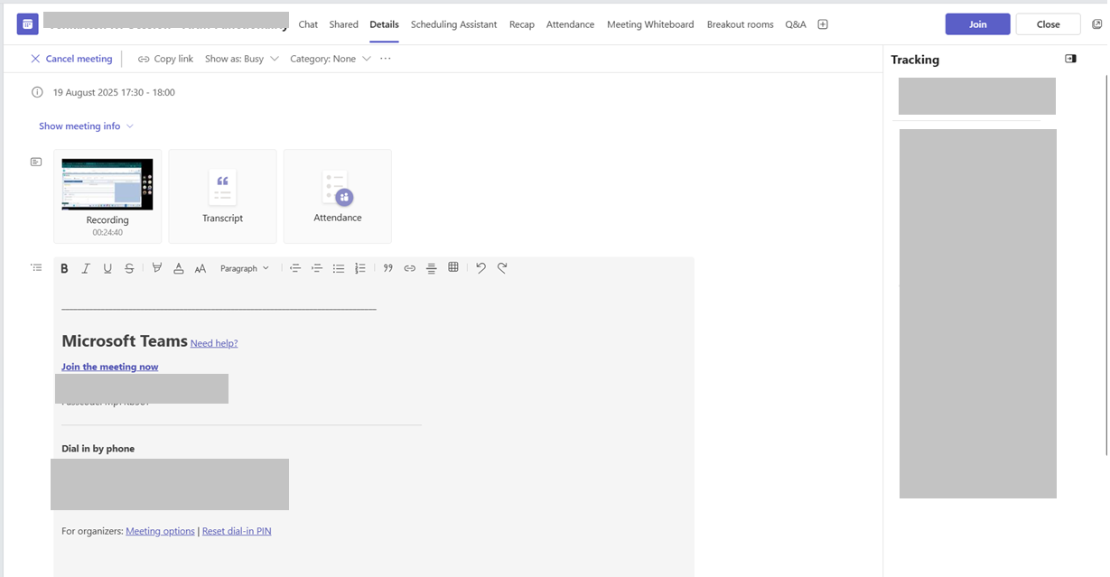The width and height of the screenshot is (1110, 577).
Task: Open the Meeting Whiteboard tab
Action: pyautogui.click(x=650, y=24)
